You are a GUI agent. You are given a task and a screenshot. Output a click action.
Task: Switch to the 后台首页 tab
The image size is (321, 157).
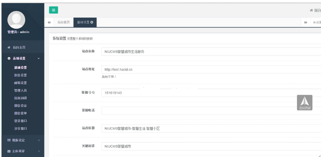point(63,22)
